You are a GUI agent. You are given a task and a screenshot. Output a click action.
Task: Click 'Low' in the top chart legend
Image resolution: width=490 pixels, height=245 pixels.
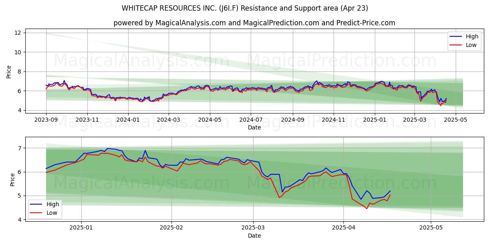click(471, 45)
